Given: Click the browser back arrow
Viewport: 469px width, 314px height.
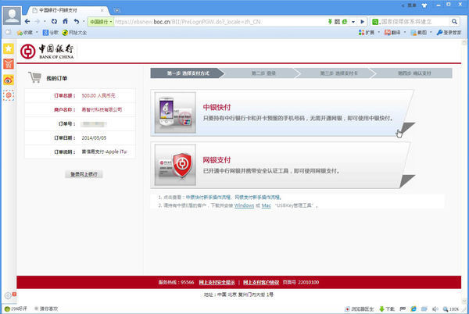Looking at the screenshot, I should click(27, 22).
